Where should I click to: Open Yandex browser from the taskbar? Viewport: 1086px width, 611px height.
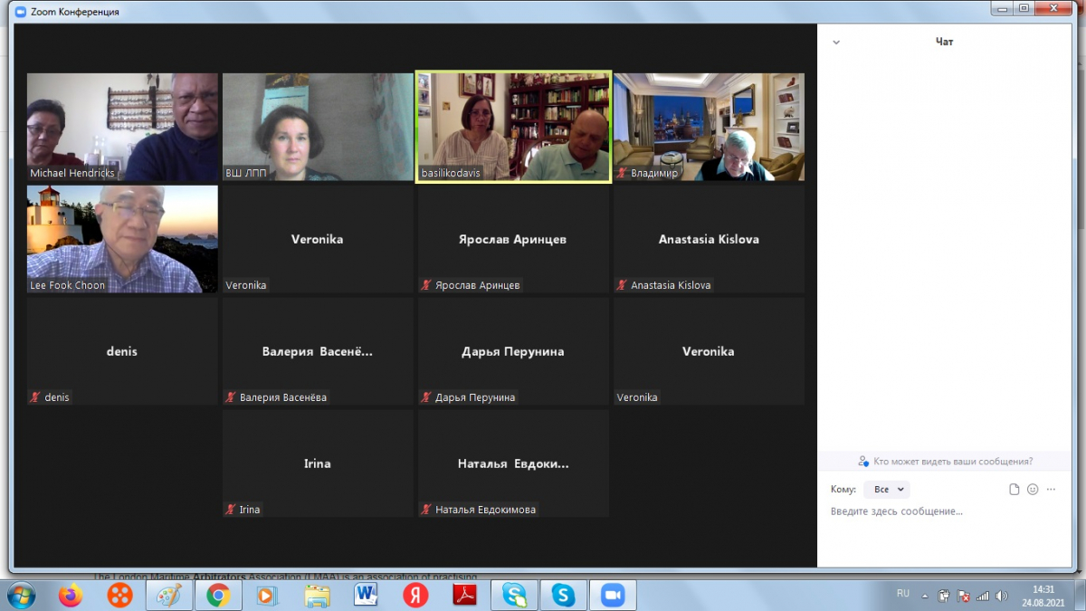click(415, 596)
